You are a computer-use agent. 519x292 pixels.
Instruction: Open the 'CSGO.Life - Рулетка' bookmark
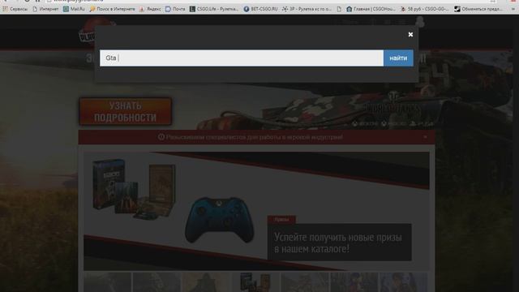[x=214, y=9]
